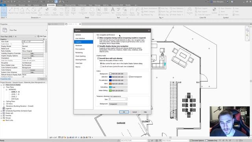Select the Room Tag tool
Image resolution: width=252 pixels, height=142 pixels.
coord(163,11)
